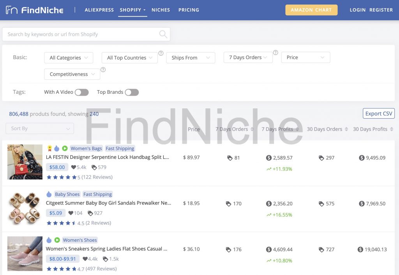Click the search magnifier icon
Viewport: 399px width, 275px height.
coord(163,34)
